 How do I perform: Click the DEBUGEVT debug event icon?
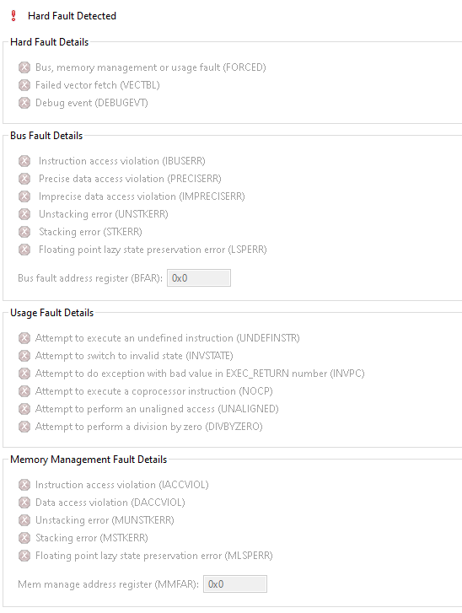24,103
